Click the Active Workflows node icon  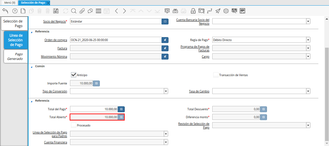point(209,11)
